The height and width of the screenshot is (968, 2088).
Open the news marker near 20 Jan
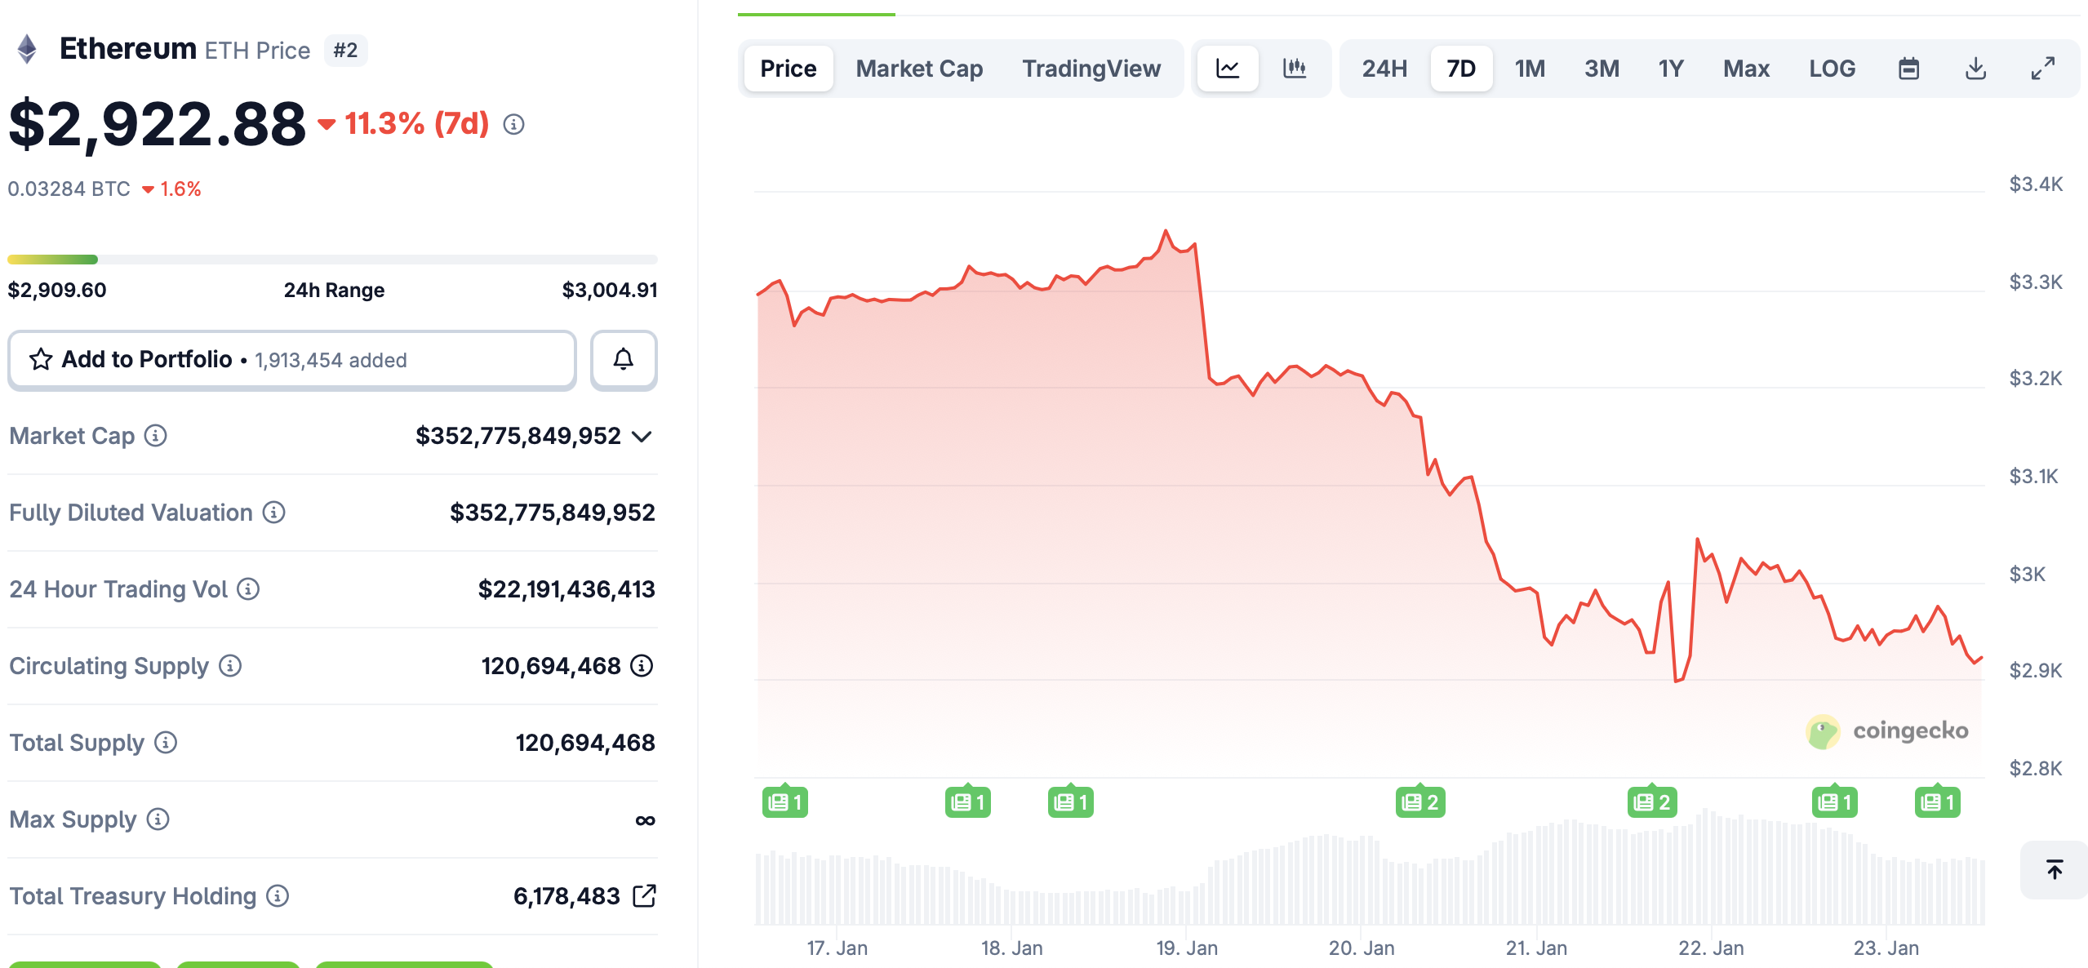pos(1420,801)
